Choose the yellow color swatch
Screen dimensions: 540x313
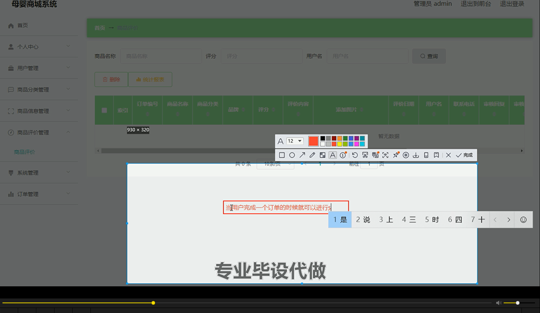(339, 144)
